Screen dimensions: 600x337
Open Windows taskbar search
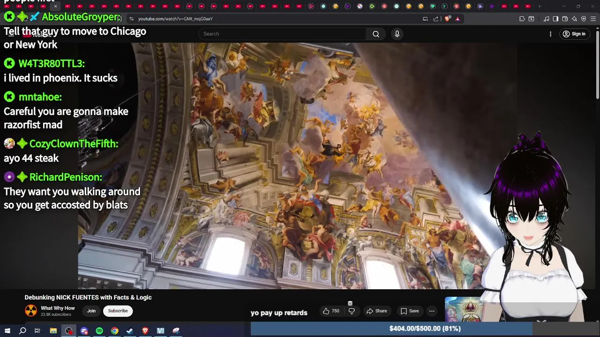click(22, 331)
